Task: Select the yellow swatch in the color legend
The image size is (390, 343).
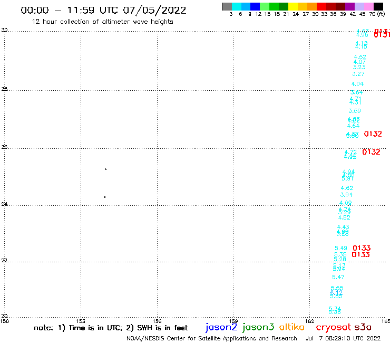Action: coord(293,6)
